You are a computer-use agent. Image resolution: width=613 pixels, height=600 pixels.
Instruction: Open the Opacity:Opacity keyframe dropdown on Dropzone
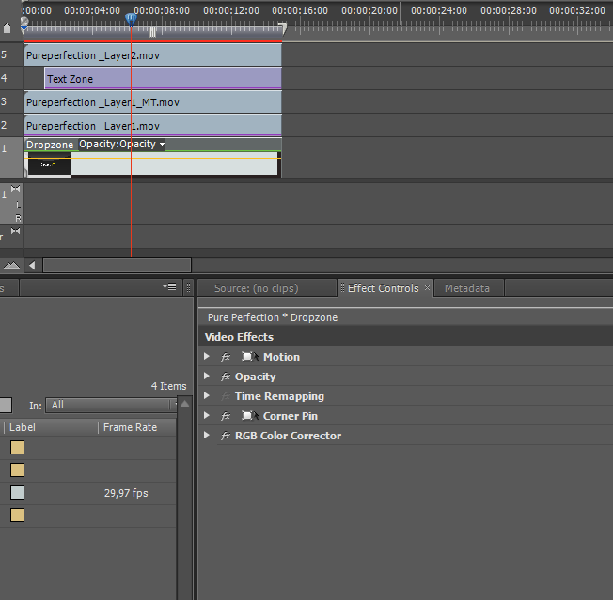(121, 144)
